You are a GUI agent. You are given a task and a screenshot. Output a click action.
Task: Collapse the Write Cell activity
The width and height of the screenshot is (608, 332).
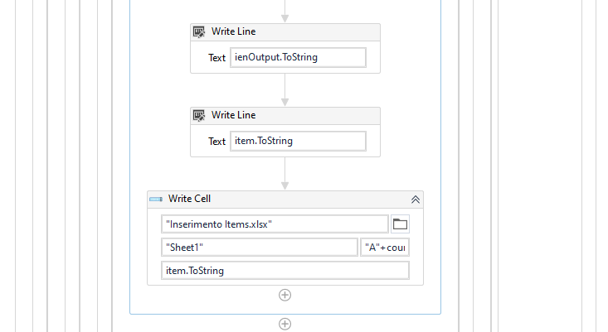tap(416, 200)
